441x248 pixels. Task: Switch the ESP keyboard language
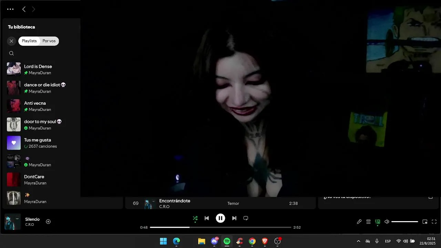tap(388, 241)
